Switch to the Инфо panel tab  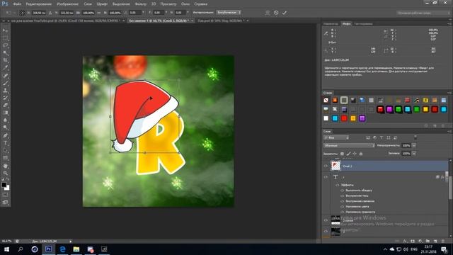pyautogui.click(x=346, y=23)
